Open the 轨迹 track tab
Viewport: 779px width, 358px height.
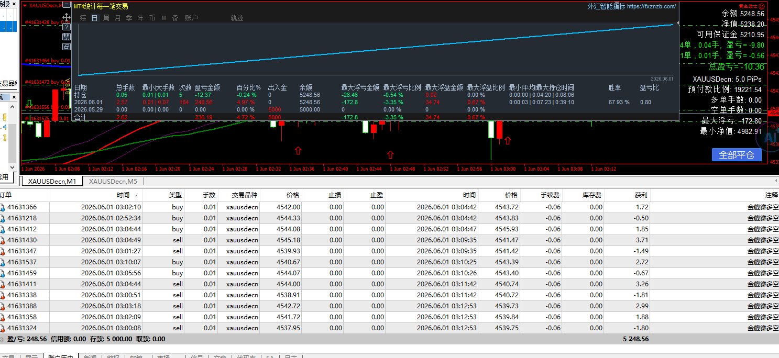click(237, 18)
